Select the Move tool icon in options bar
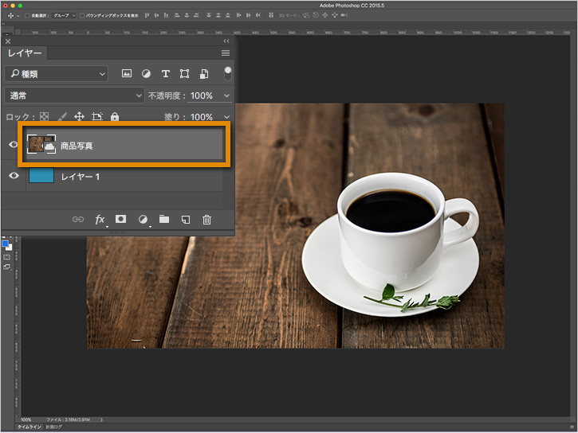 pos(10,15)
